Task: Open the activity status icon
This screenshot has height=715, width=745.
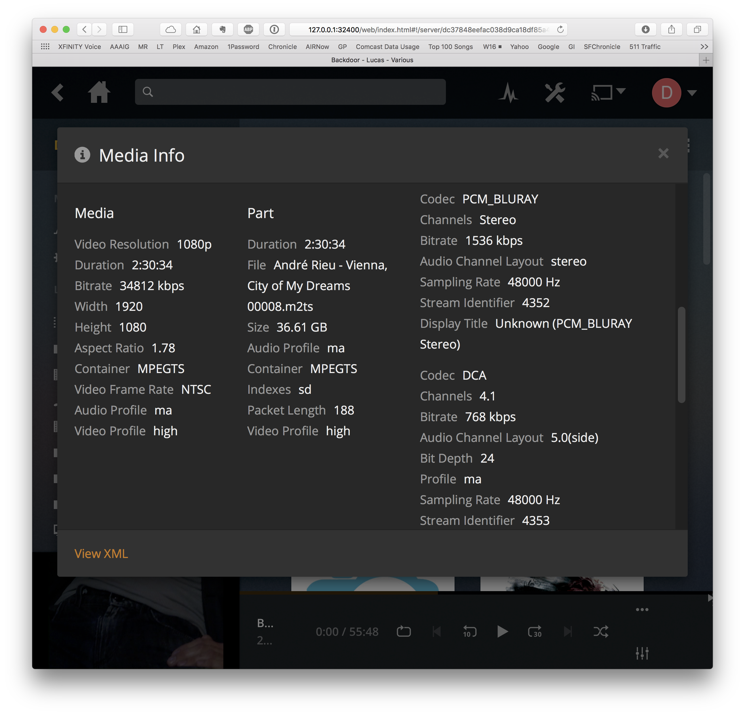Action: (509, 92)
